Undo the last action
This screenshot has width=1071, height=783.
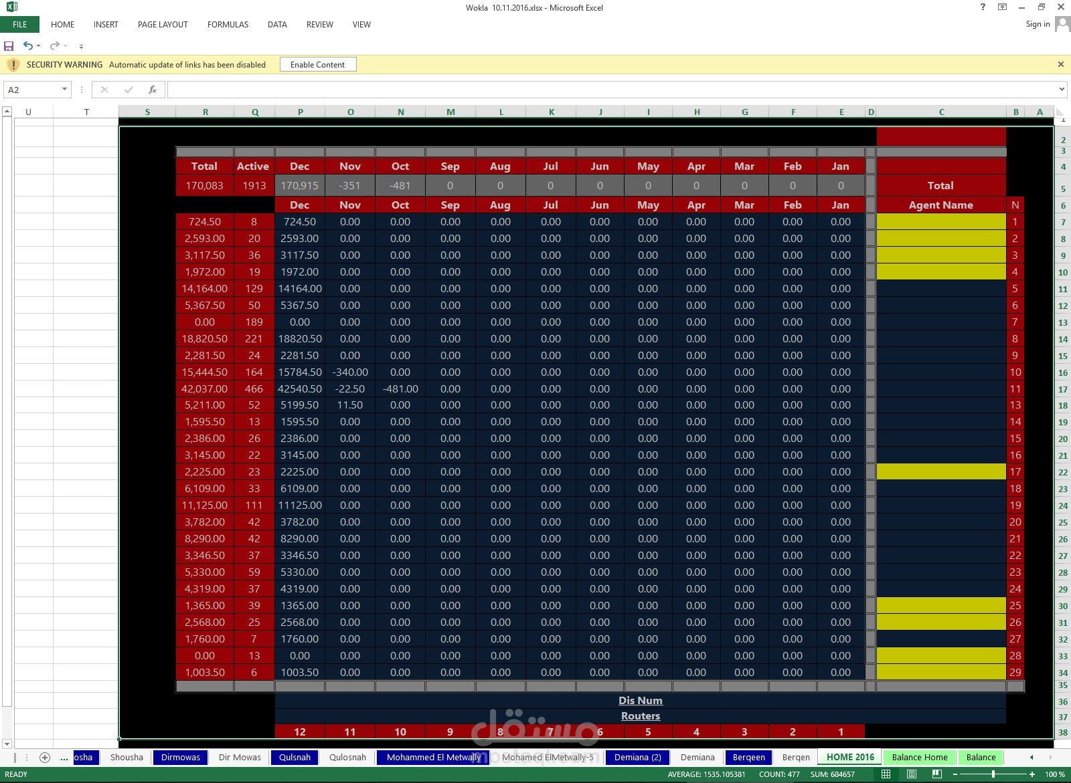[28, 46]
